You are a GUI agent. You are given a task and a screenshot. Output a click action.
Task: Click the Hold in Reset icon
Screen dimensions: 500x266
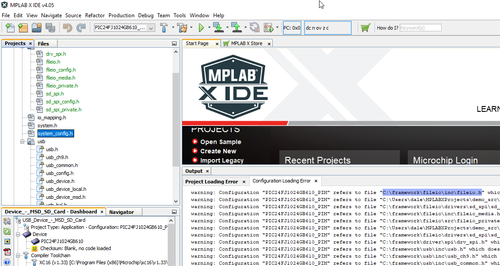click(x=255, y=28)
